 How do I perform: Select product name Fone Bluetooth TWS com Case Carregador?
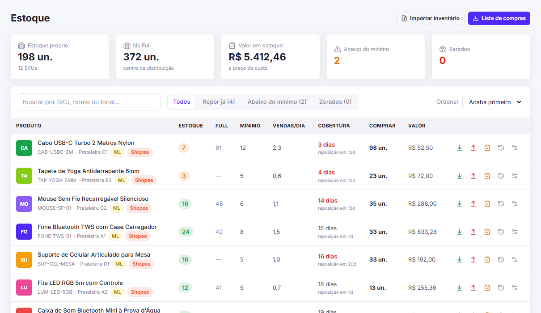coord(97,227)
